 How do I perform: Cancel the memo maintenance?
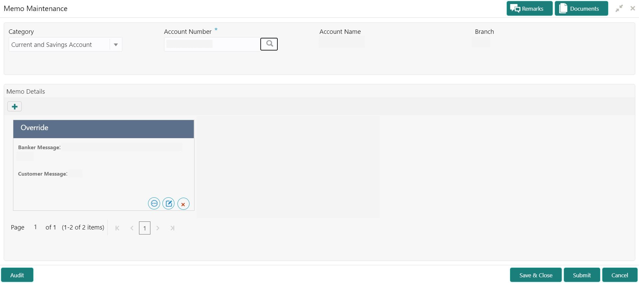click(x=620, y=275)
